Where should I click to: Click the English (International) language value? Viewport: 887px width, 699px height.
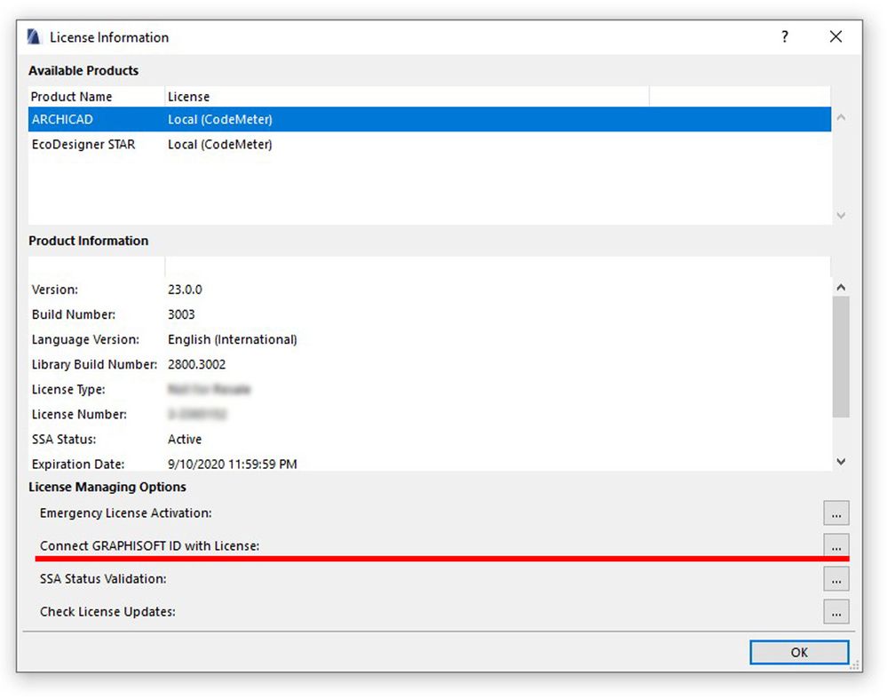[x=233, y=339]
